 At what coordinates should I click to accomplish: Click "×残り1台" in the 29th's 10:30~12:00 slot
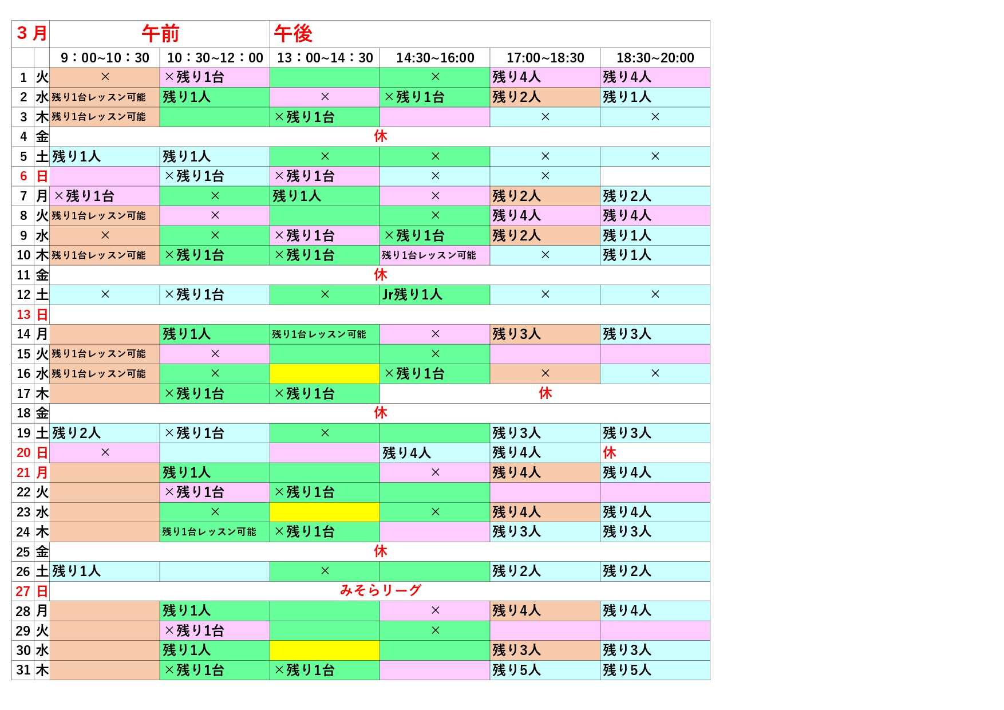pos(194,630)
